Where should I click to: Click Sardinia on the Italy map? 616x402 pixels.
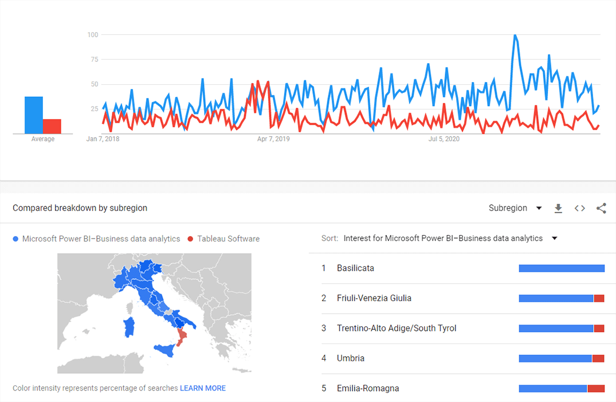[129, 327]
